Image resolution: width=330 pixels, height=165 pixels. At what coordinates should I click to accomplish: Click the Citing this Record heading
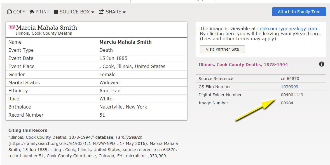[x=28, y=130]
